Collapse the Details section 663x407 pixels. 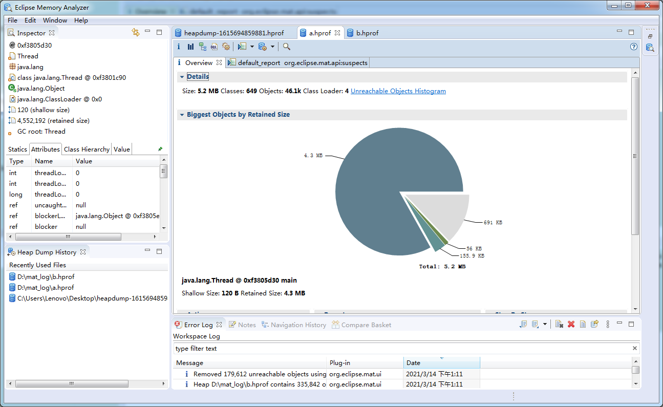coord(182,77)
